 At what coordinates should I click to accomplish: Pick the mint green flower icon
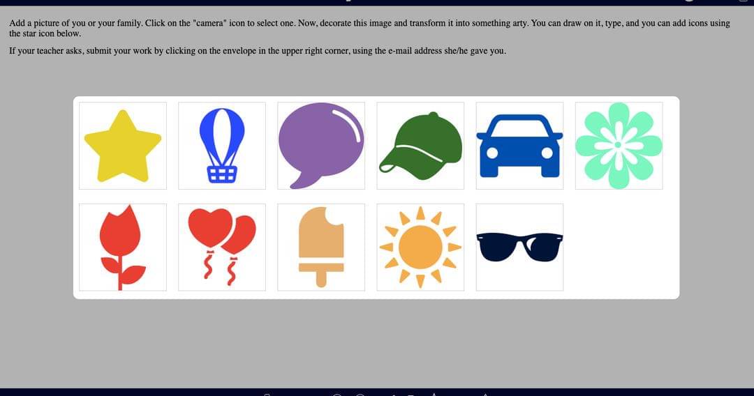619,146
